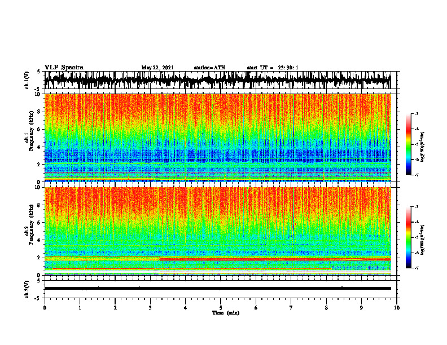Click the "ch.3(V)" axis label
This screenshot has height=345, width=447.
click(27, 289)
